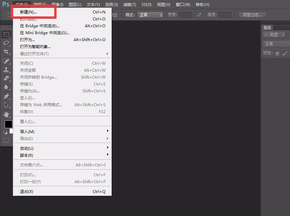Open the 样式 正常 dropdown
This screenshot has height=216, width=290.
150,15
